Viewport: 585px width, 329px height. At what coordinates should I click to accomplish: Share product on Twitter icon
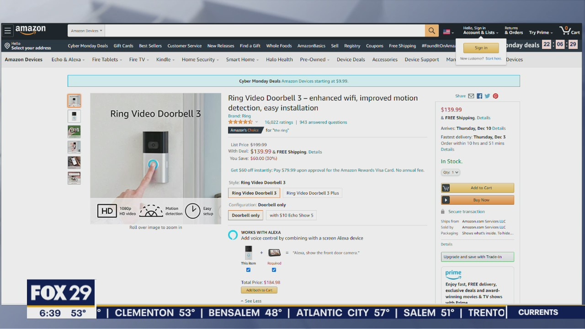487,96
